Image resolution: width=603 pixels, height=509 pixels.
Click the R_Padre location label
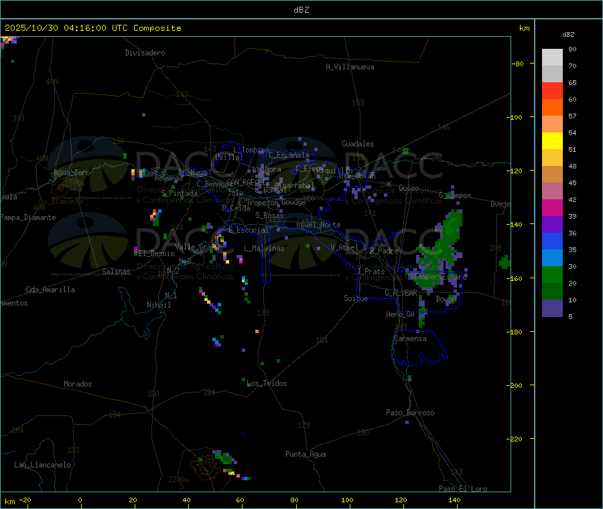384,251
